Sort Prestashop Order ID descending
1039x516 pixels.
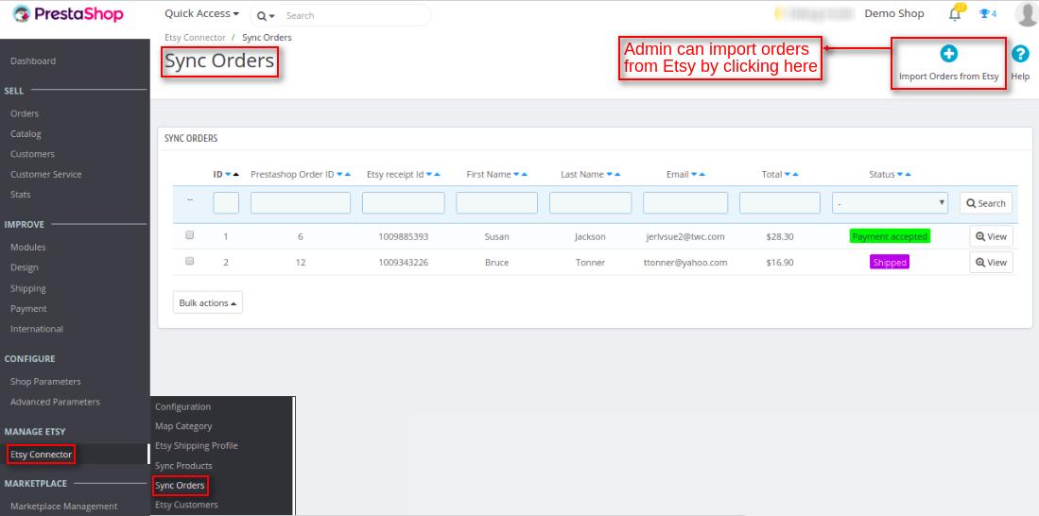pyautogui.click(x=340, y=175)
